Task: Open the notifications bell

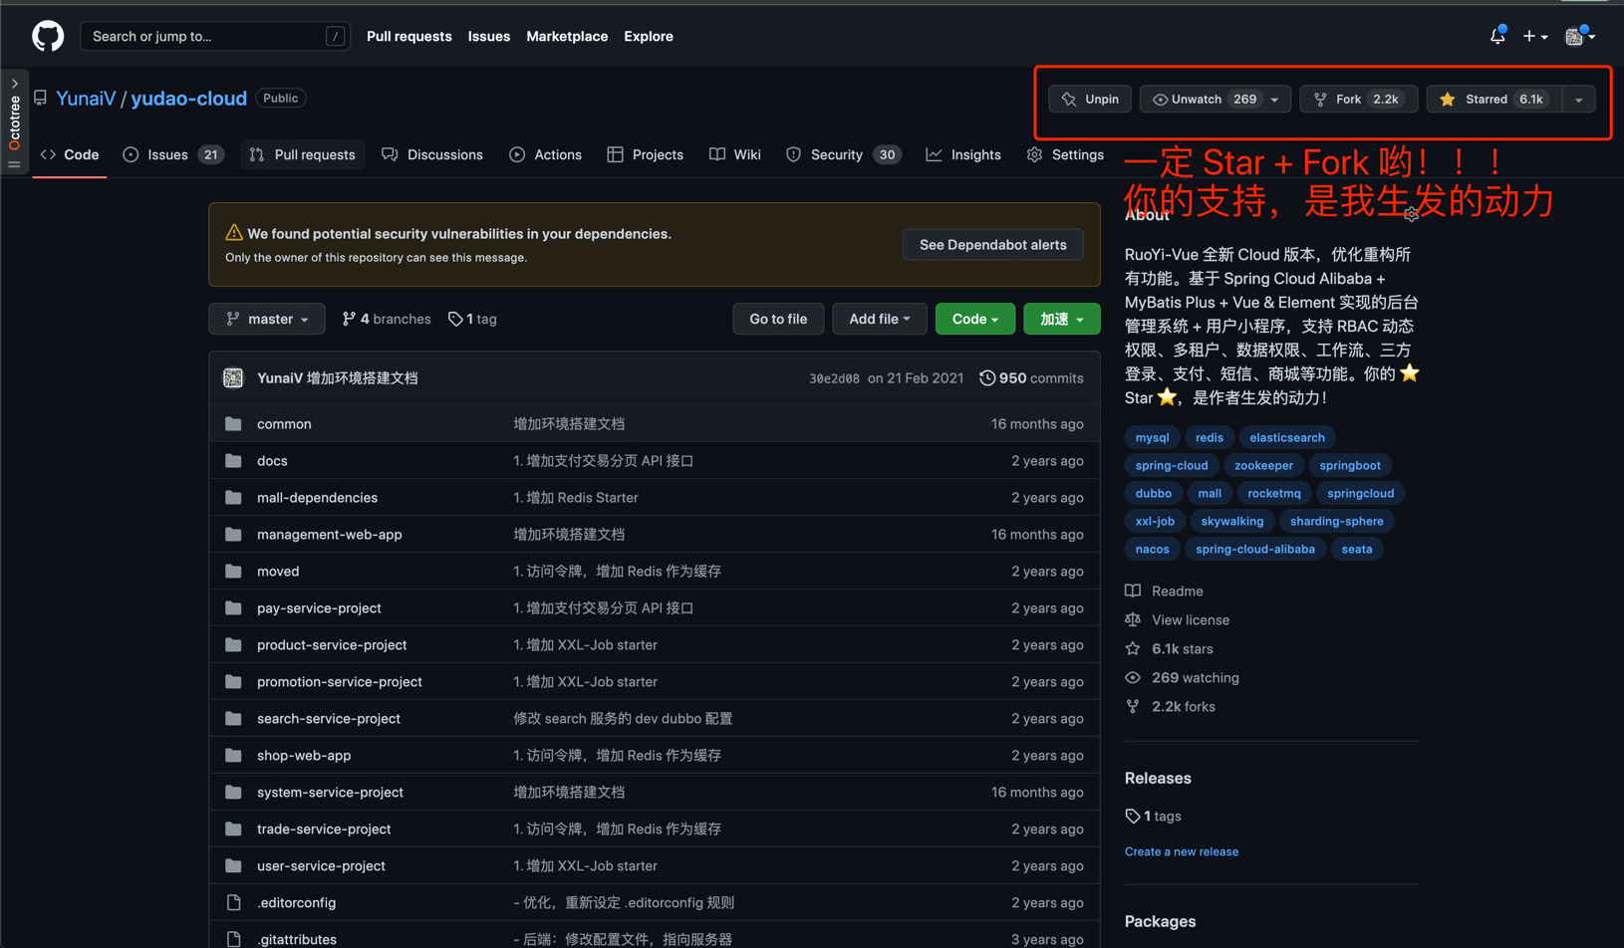Action: pos(1497,36)
